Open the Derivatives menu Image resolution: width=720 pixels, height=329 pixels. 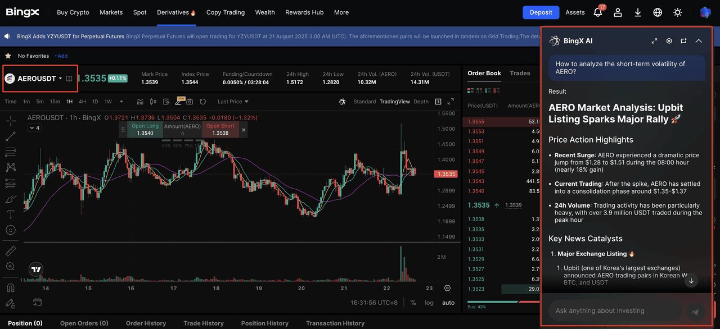pyautogui.click(x=176, y=12)
